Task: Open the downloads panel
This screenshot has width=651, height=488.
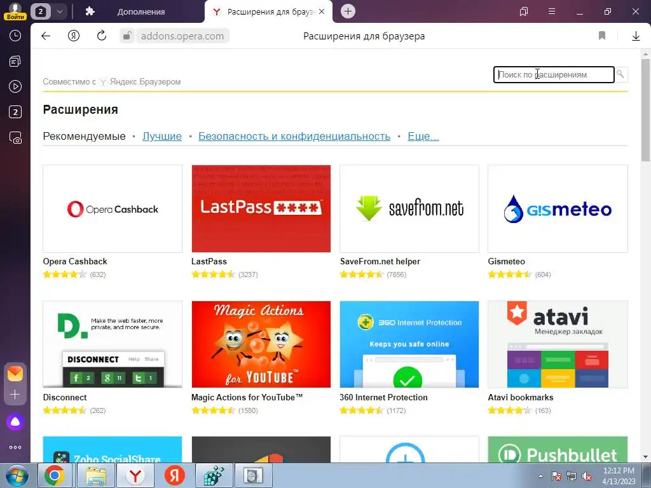Action: 636,36
